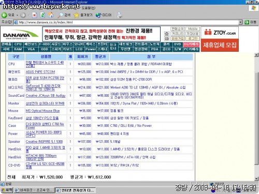This screenshot has width=259, height=194.
Task: Click the page scrollbar down arrow
Action: coord(256,178)
